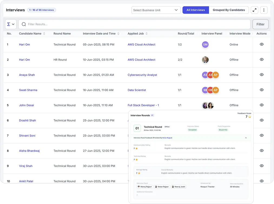274x204 pixels.
Task: Click AP avatar in Anaya Shah row
Action: pyautogui.click(x=216, y=75)
